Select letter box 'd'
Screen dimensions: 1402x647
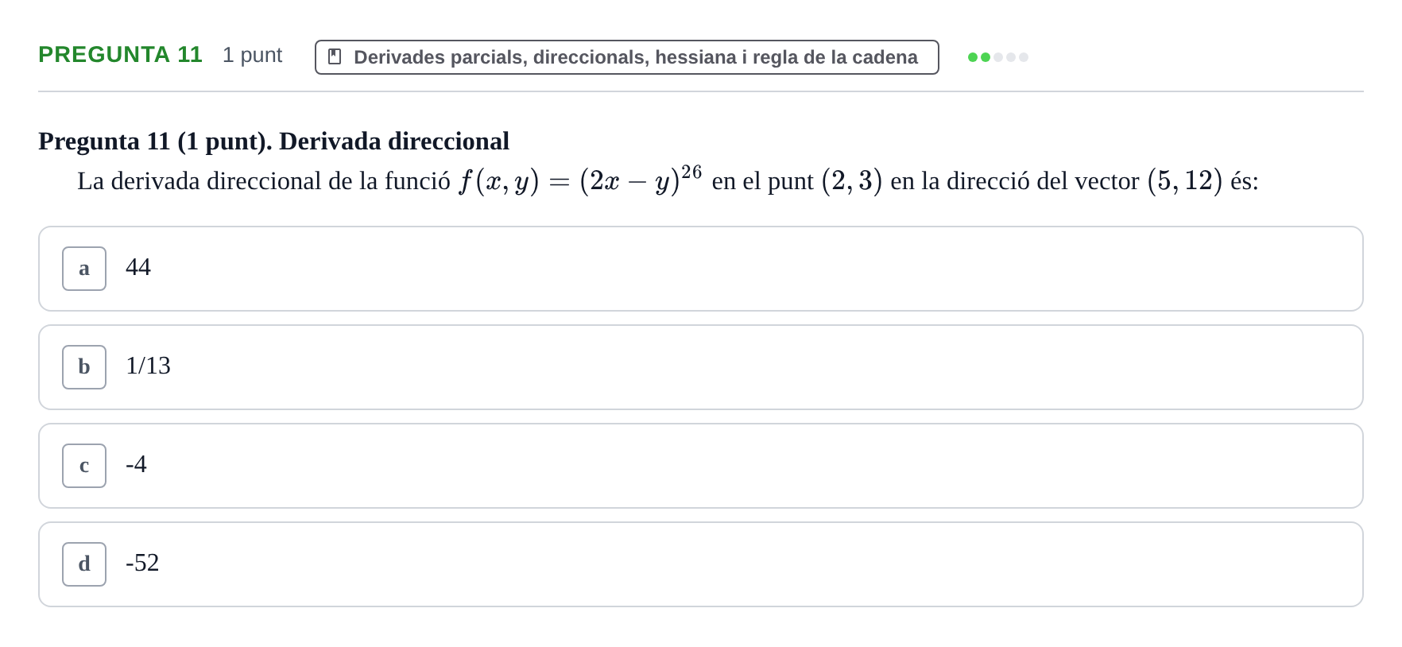pyautogui.click(x=84, y=564)
